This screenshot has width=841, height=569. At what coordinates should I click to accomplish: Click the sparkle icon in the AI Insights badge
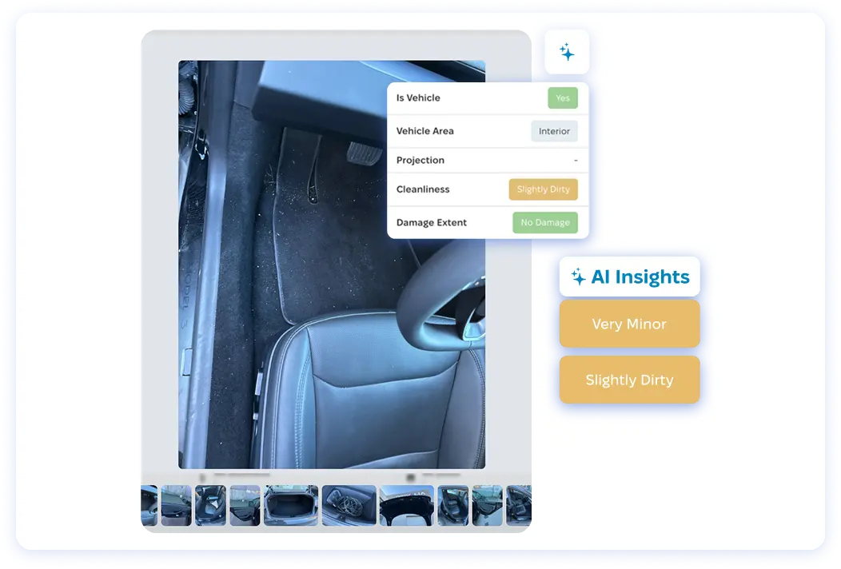[x=578, y=277]
